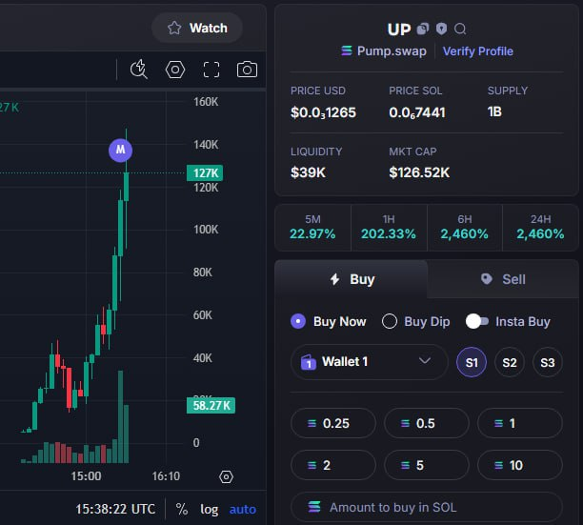Click the purple M marker on the chart
Screen dimensions: 583x525
(x=120, y=151)
